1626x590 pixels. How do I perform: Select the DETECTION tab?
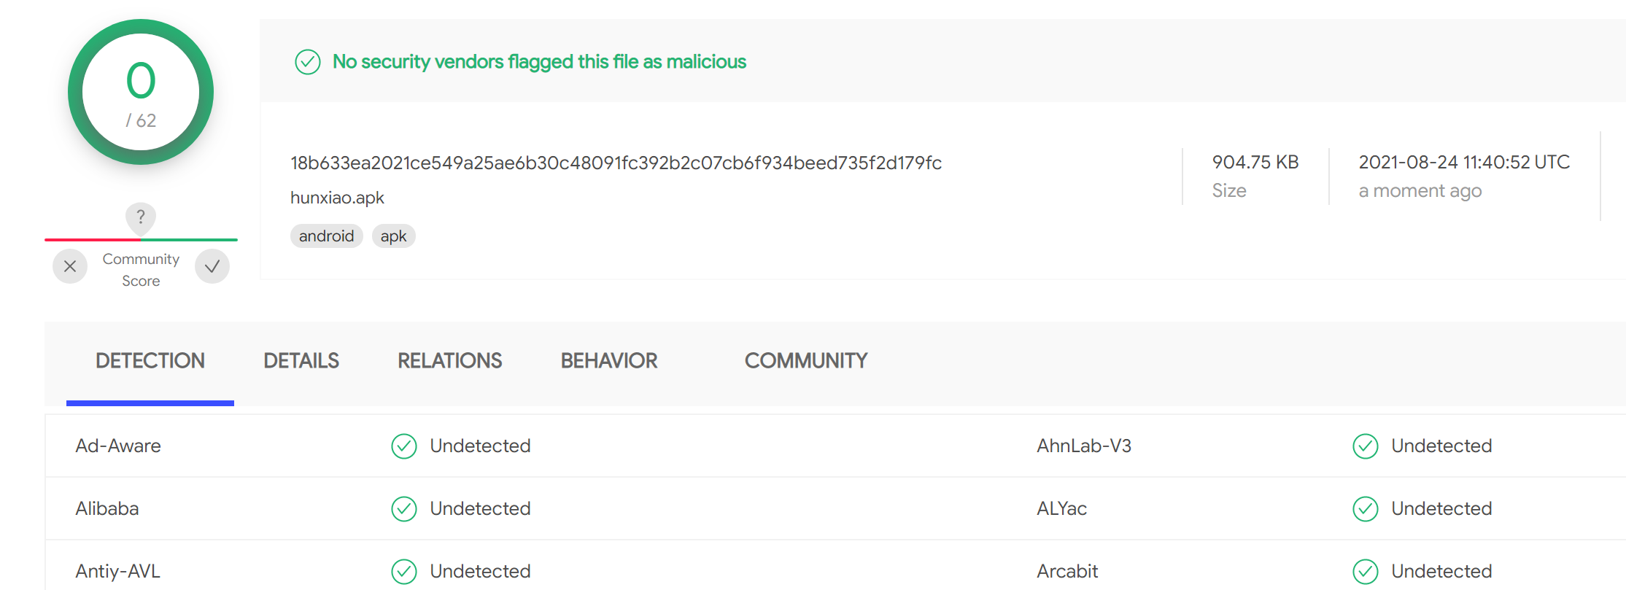tap(150, 361)
